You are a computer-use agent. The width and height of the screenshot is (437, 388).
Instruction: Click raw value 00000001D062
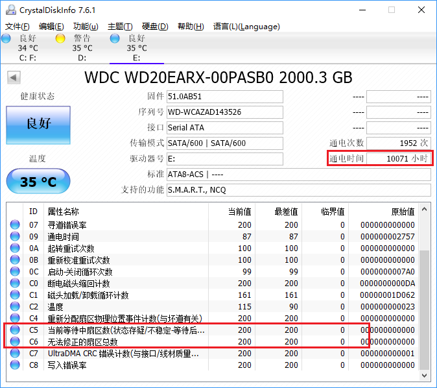point(387,295)
